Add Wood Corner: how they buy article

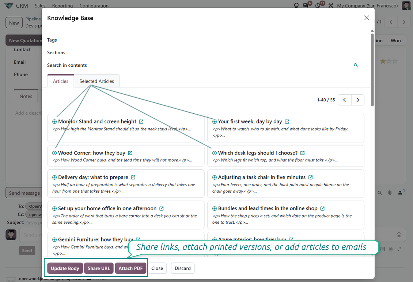point(54,153)
